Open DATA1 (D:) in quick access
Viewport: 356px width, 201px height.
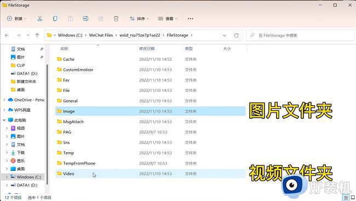point(24,73)
